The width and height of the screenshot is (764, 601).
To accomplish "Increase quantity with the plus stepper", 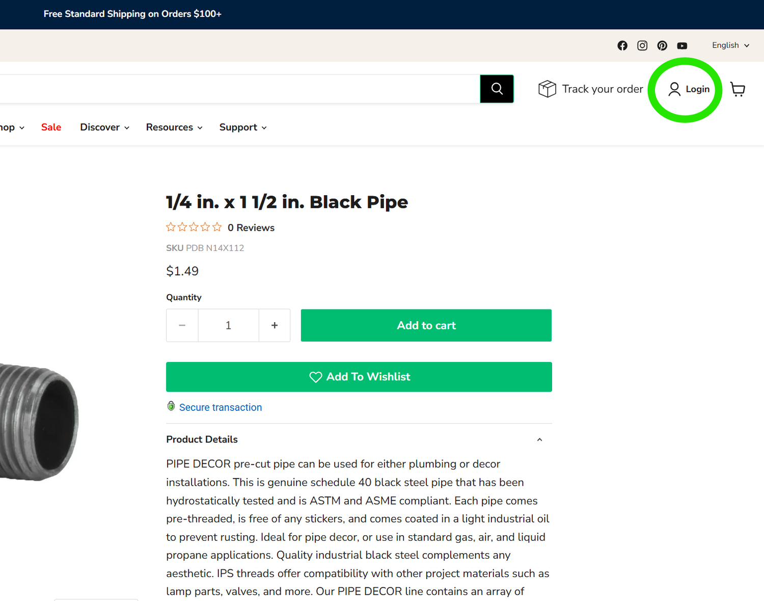I will (x=275, y=325).
